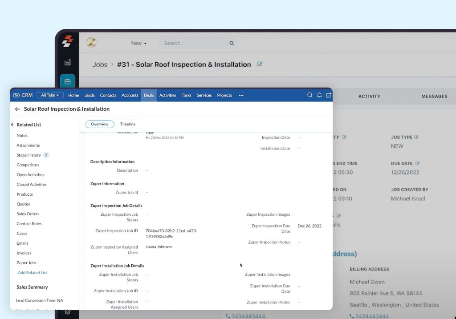Open the New dropdown in Zuper
This screenshot has width=456, height=319.
pyautogui.click(x=139, y=43)
